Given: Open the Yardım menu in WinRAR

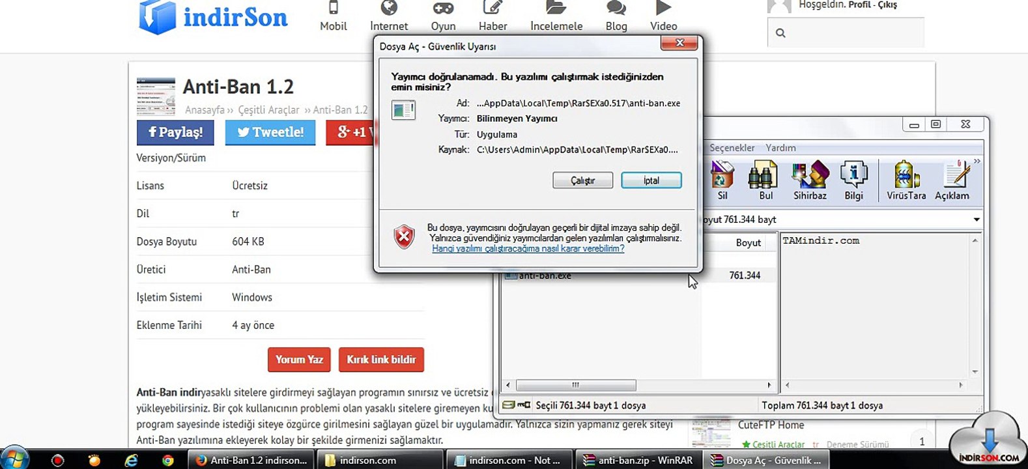Looking at the screenshot, I should pos(780,148).
